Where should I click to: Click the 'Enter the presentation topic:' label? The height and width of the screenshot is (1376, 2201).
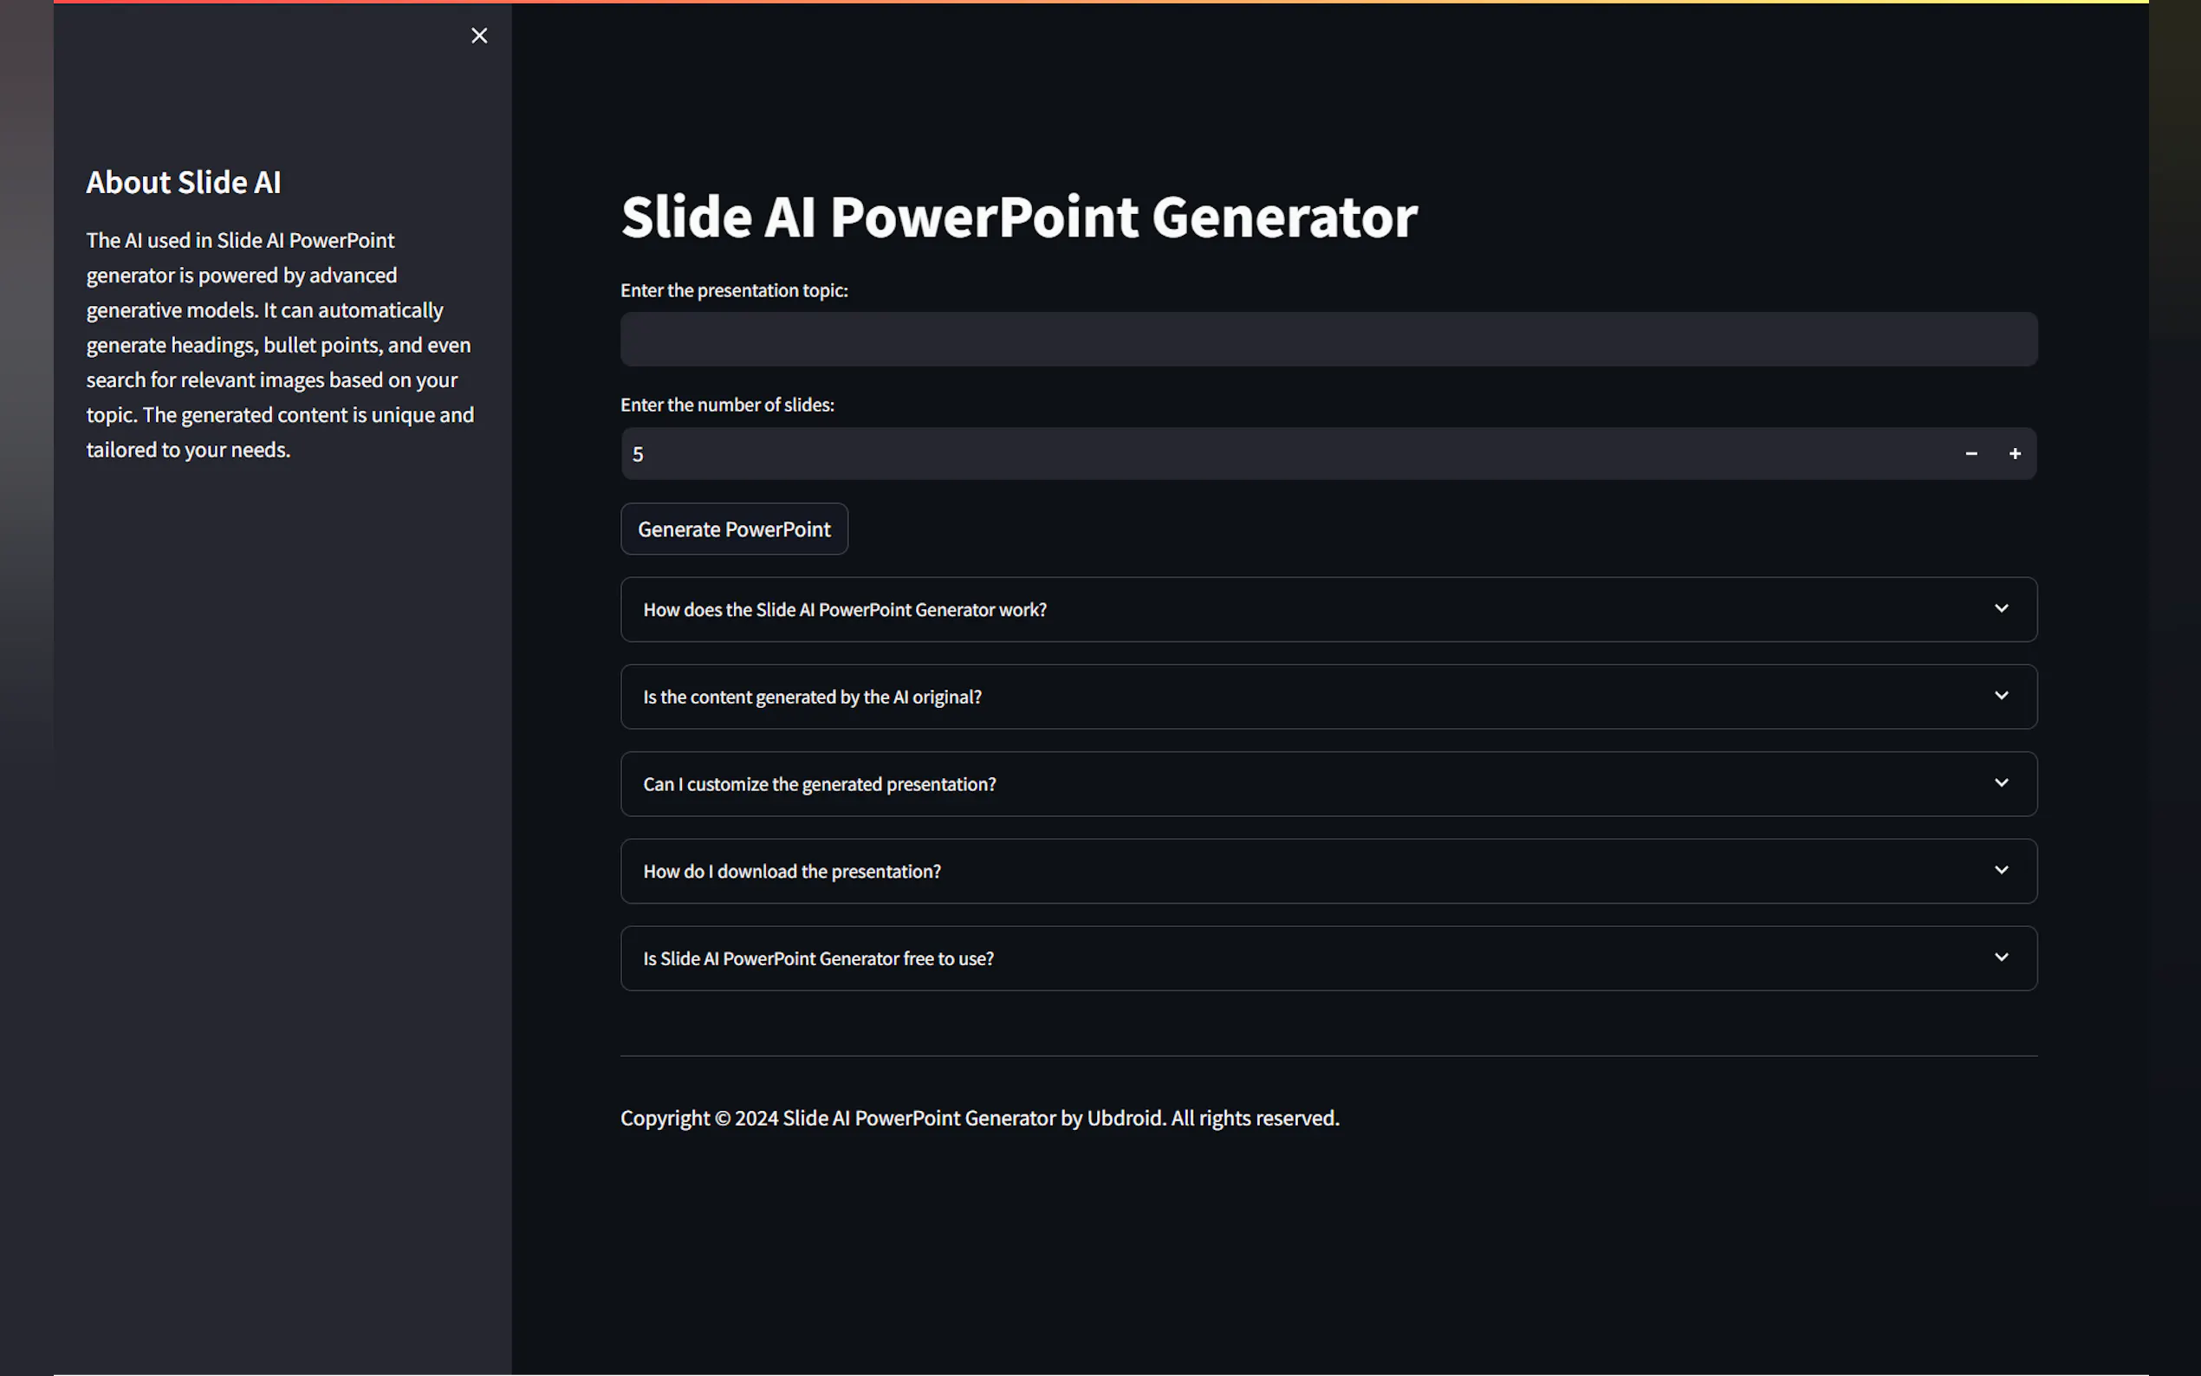pyautogui.click(x=733, y=290)
